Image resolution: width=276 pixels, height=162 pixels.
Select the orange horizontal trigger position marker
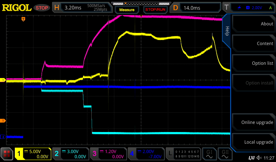point(23,19)
